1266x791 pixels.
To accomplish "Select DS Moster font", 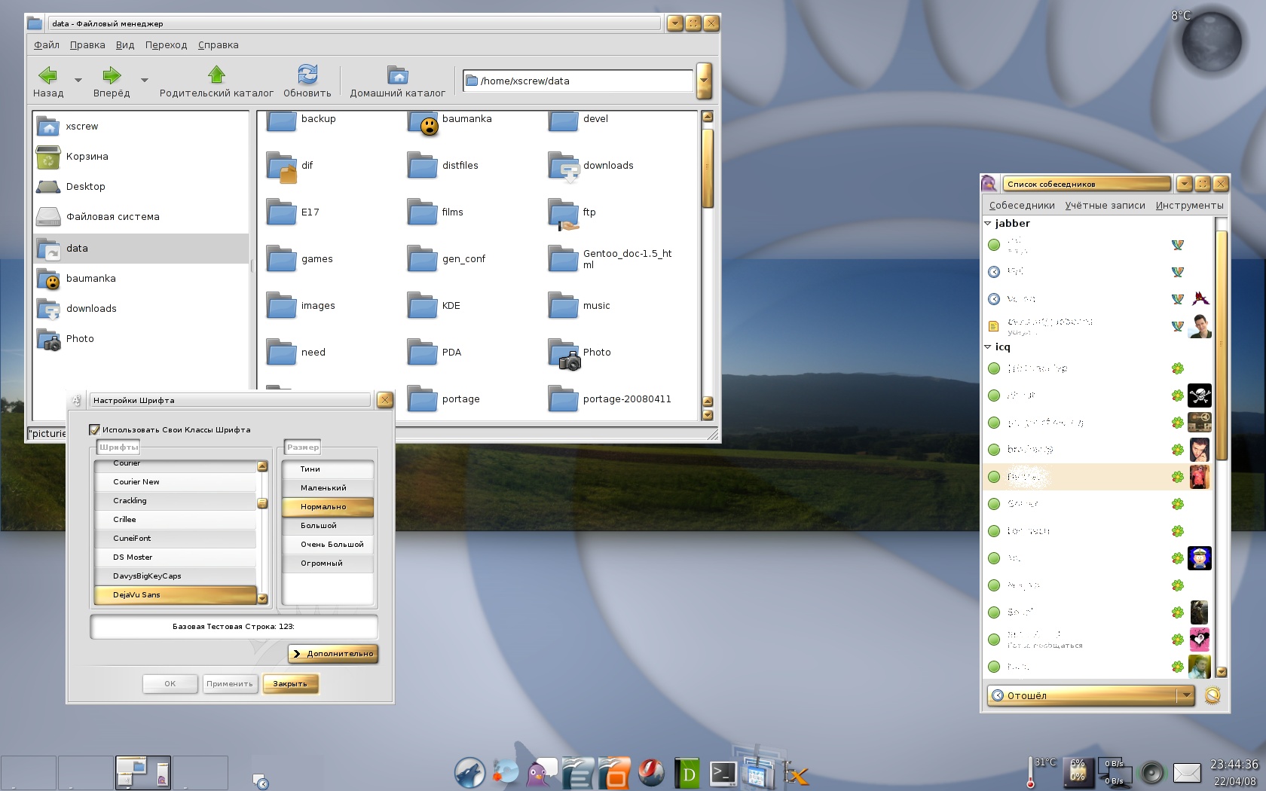I will pos(176,557).
